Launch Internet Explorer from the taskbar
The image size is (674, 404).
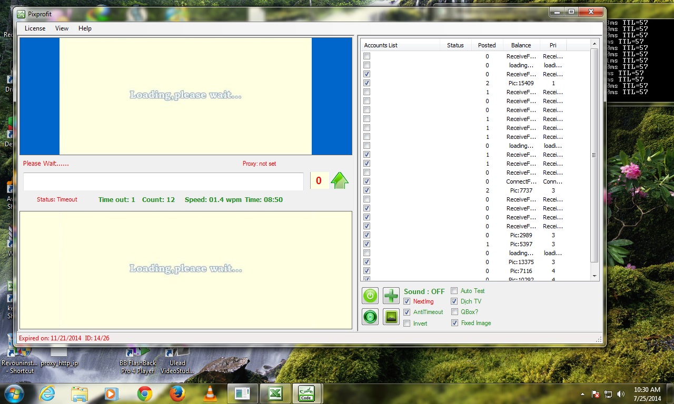pos(47,393)
